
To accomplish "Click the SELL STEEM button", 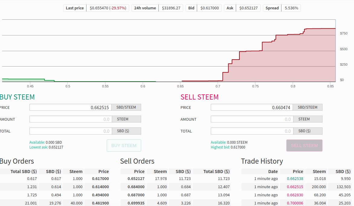I will click(304, 146).
